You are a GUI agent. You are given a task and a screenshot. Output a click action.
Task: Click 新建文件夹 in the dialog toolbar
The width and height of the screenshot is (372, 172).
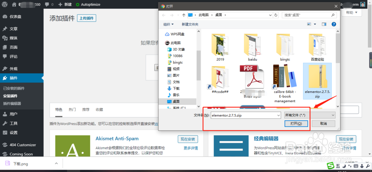click(190, 24)
